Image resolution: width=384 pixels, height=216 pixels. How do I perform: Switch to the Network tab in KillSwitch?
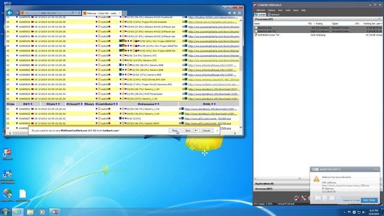pyautogui.click(x=274, y=14)
